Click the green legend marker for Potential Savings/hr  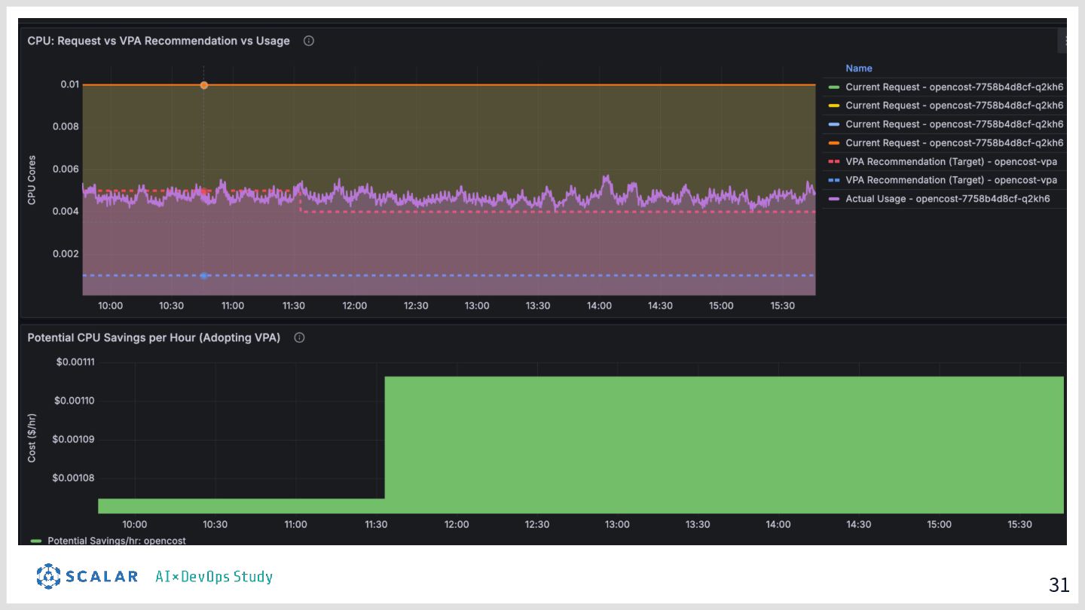coord(36,541)
